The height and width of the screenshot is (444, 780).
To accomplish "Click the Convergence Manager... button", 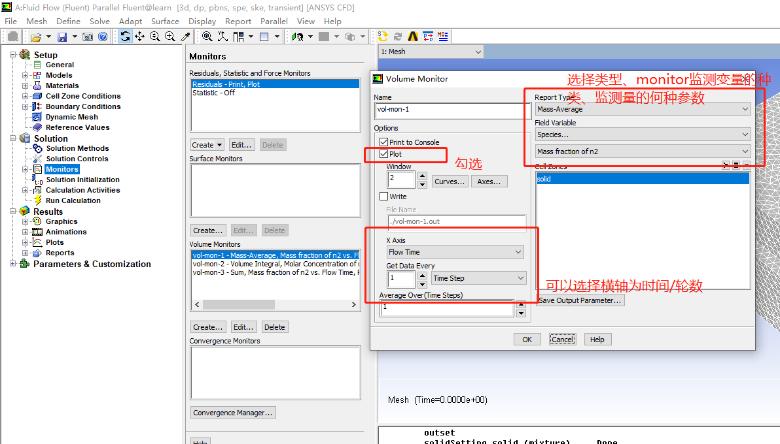I will pos(233,412).
